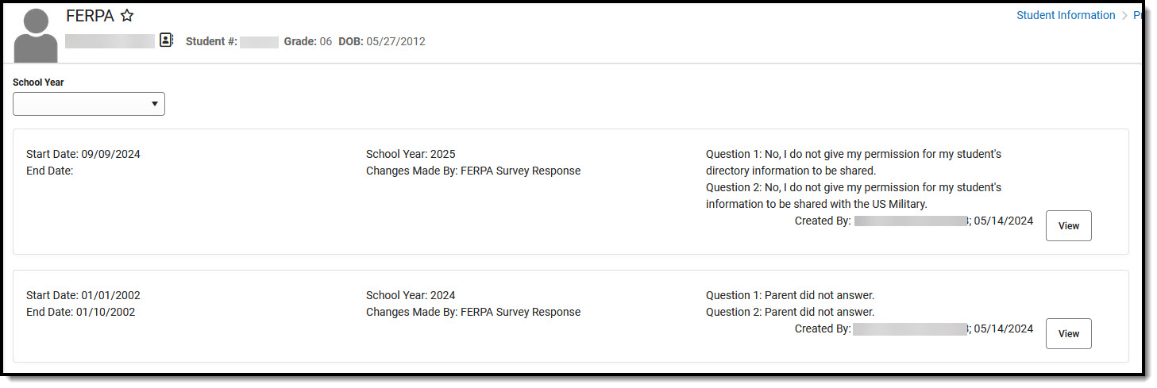Click the School Year dropdown arrow
1157x388 pixels.
pos(154,104)
